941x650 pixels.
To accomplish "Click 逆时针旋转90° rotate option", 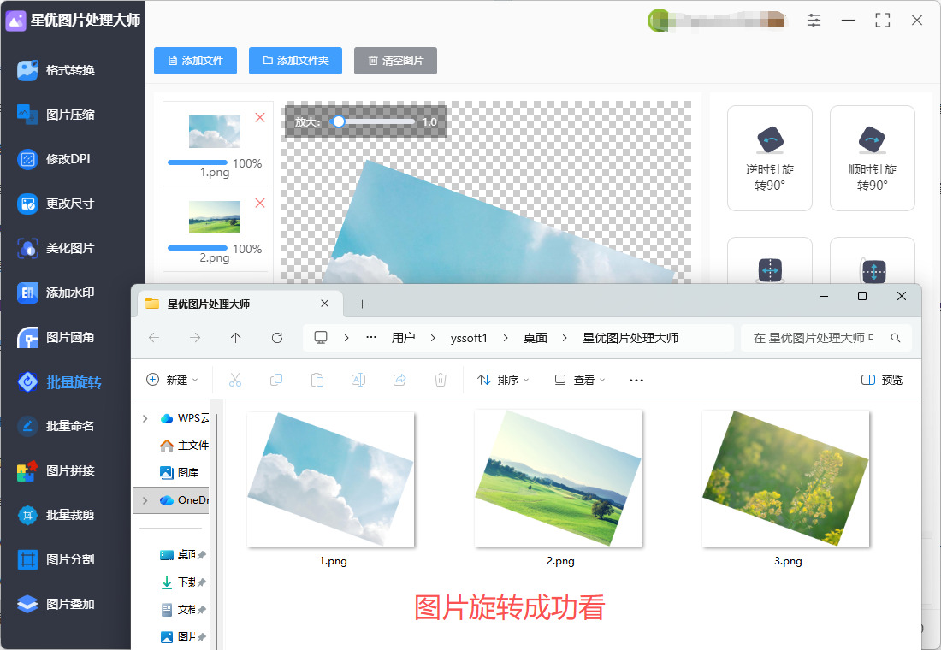I will click(x=769, y=158).
